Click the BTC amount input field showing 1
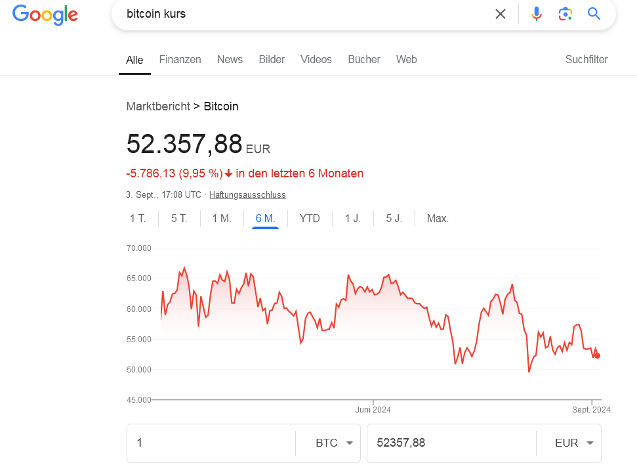The height and width of the screenshot is (469, 637). tap(210, 443)
